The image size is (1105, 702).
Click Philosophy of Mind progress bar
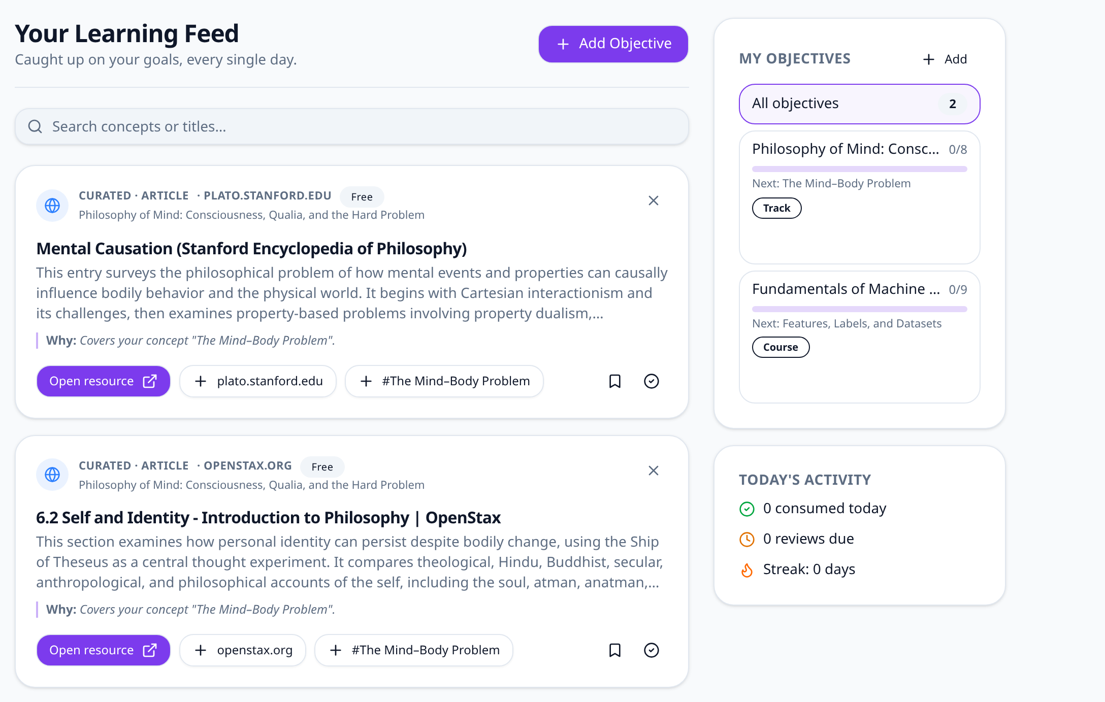(x=860, y=169)
